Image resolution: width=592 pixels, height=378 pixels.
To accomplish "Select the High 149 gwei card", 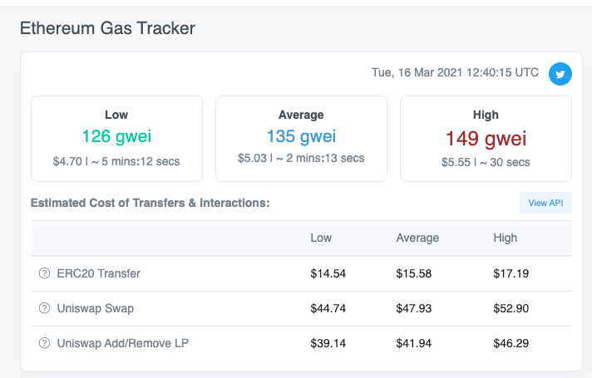I will [486, 139].
